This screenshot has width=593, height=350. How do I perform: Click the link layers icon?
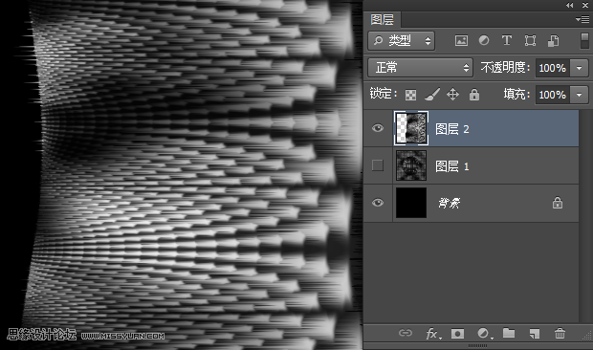[405, 333]
